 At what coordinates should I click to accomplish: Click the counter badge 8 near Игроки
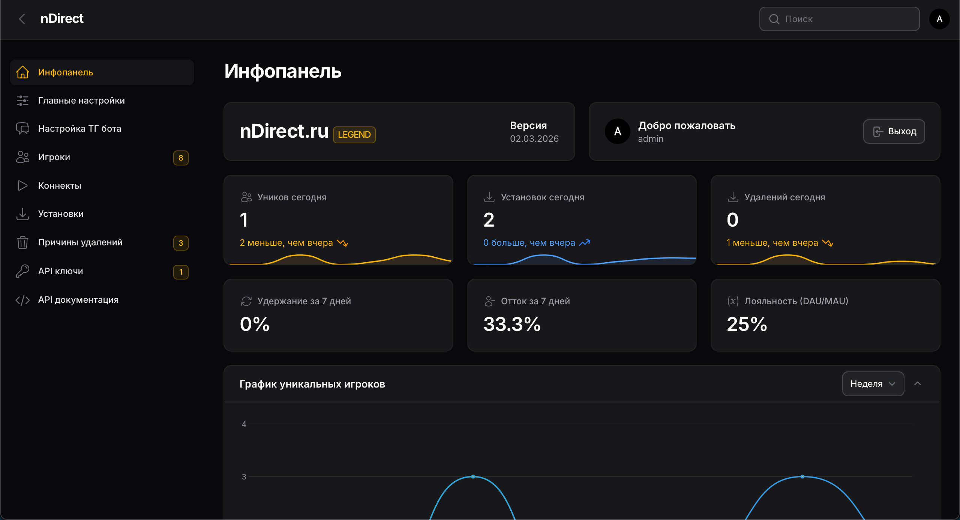tap(181, 158)
